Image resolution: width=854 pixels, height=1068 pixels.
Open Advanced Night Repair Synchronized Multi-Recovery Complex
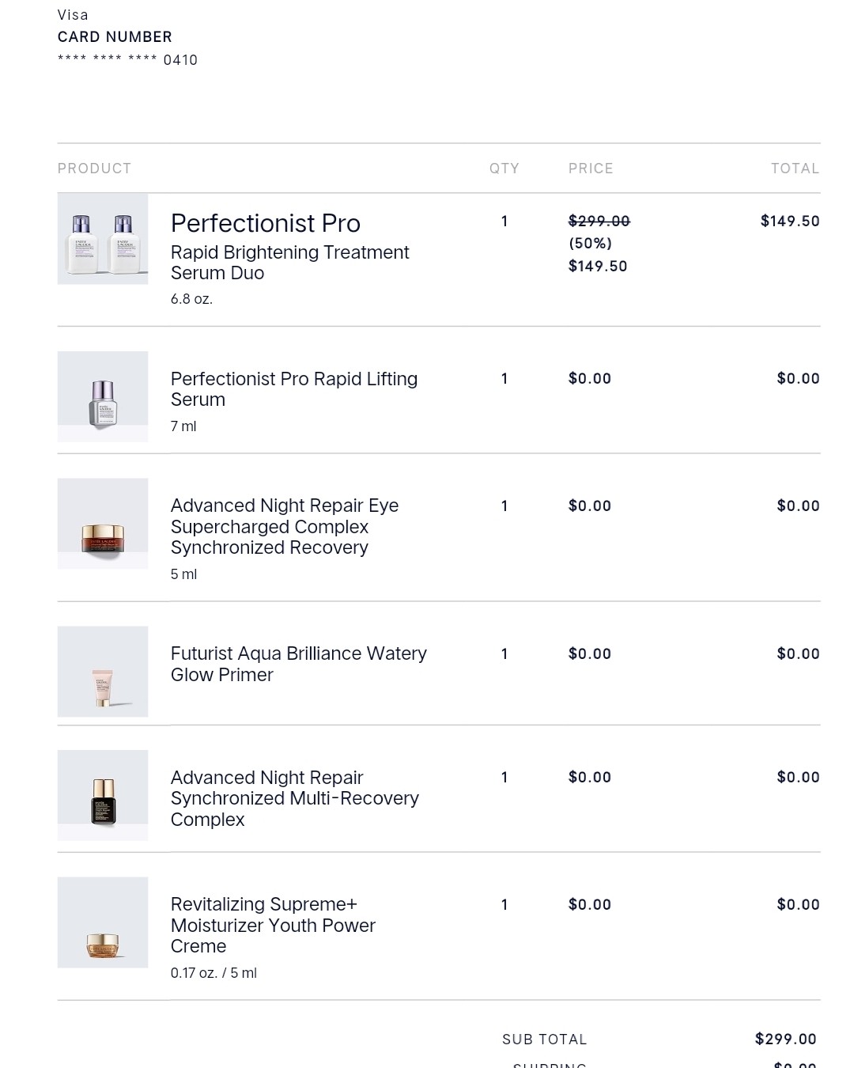294,798
